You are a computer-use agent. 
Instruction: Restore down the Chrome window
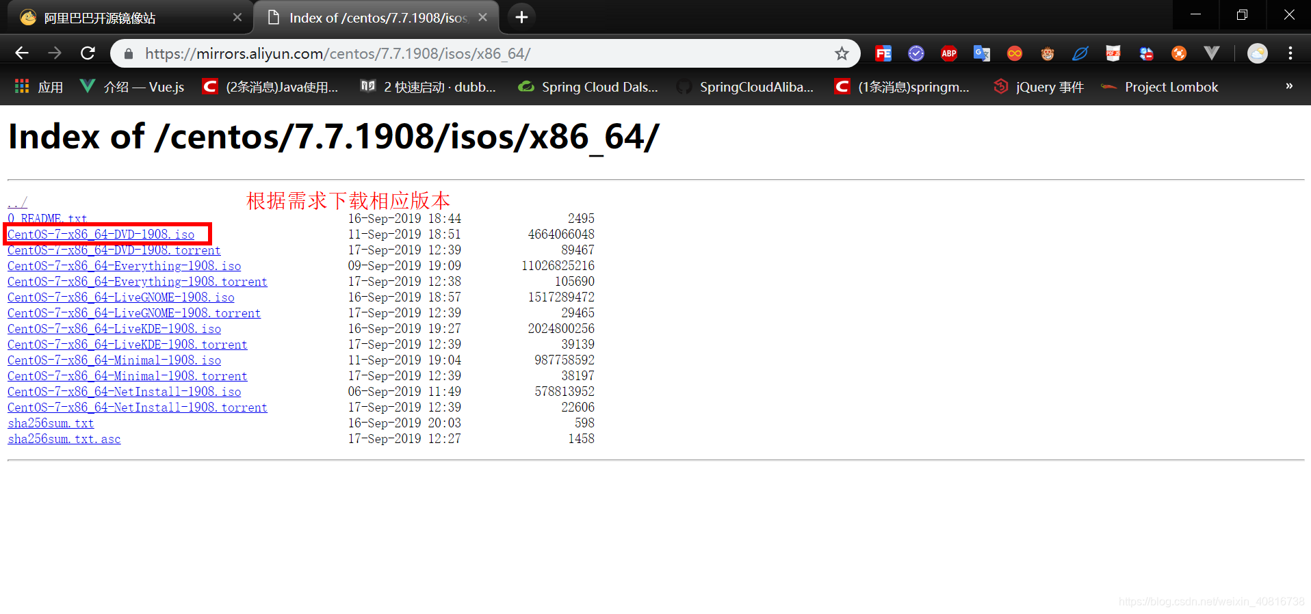(1243, 14)
